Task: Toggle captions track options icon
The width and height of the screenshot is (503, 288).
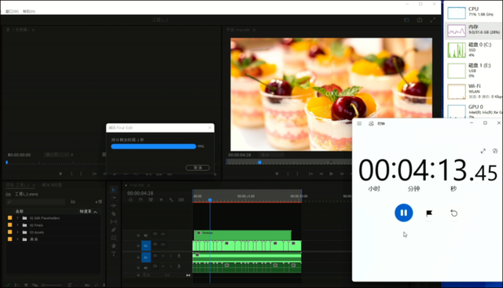Action: [x=182, y=199]
